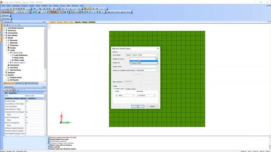
Task: Open the Group menu
Action: coord(62,5)
